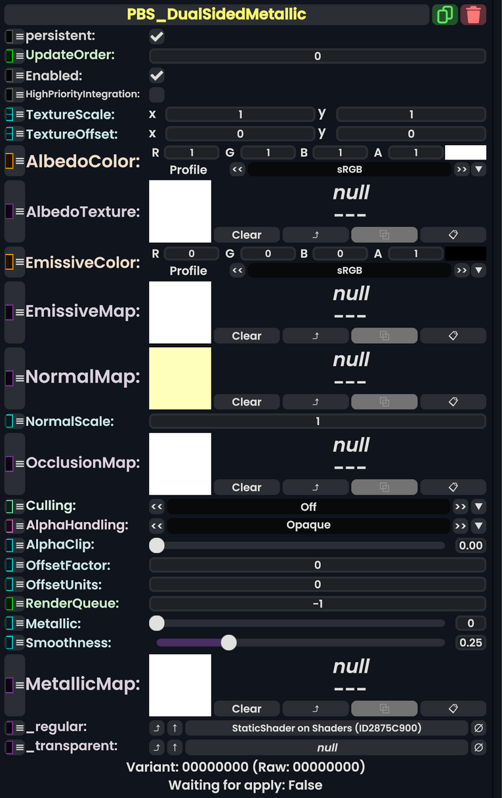Open the Culling dropdown arrow
The height and width of the screenshot is (798, 502).
tap(479, 507)
